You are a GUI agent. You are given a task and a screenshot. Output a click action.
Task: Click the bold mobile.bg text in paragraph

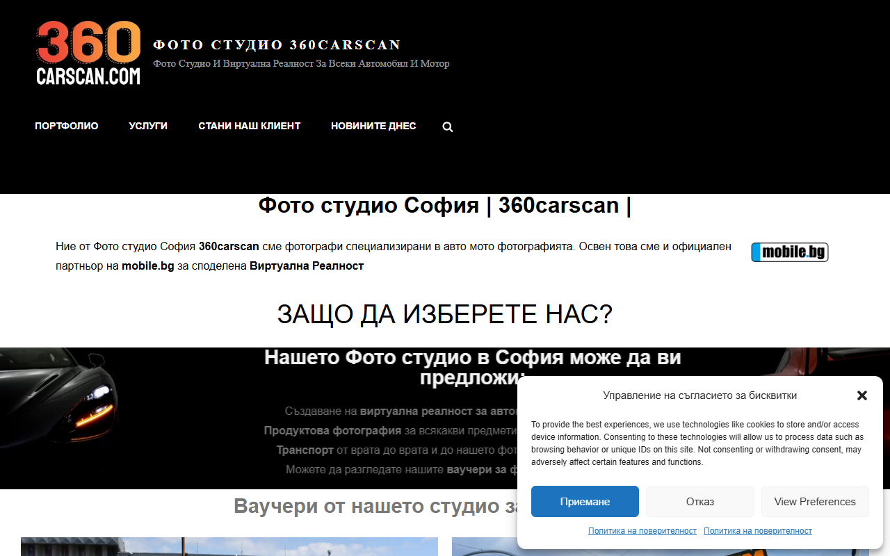tap(148, 265)
